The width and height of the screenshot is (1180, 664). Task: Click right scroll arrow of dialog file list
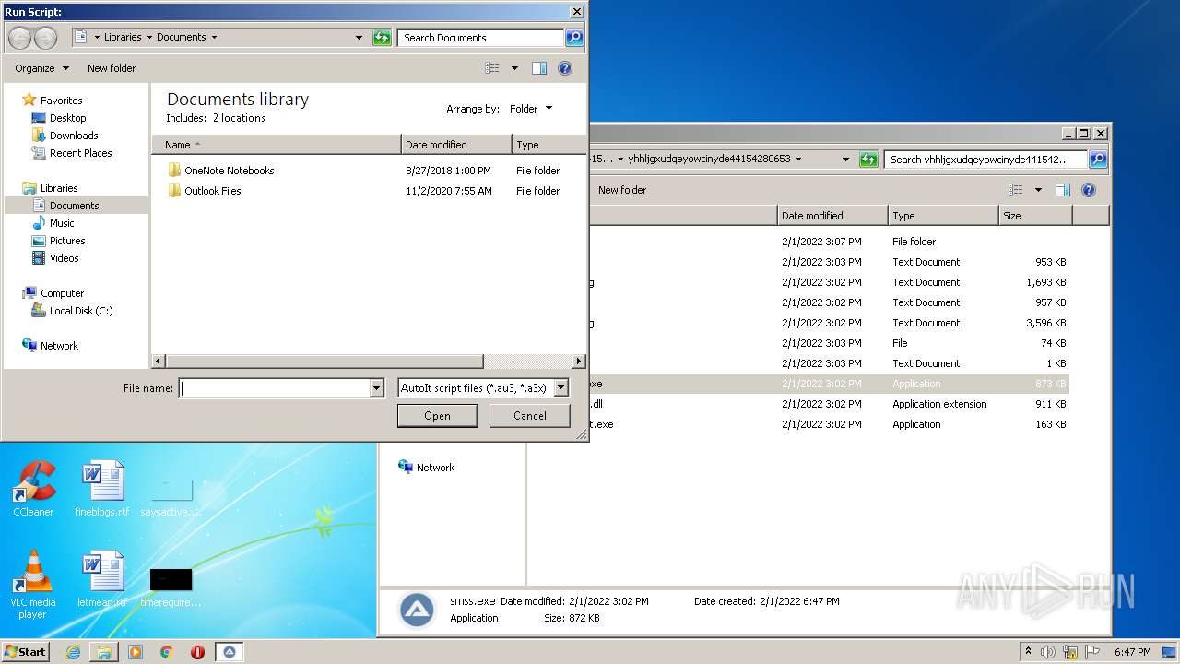579,362
